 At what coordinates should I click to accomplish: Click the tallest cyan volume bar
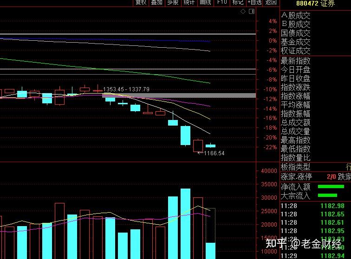186,224
